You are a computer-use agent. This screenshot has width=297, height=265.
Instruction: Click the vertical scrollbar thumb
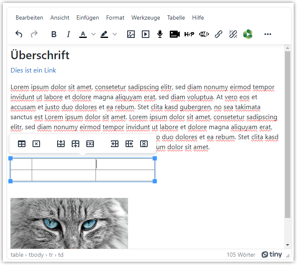[x=287, y=135]
